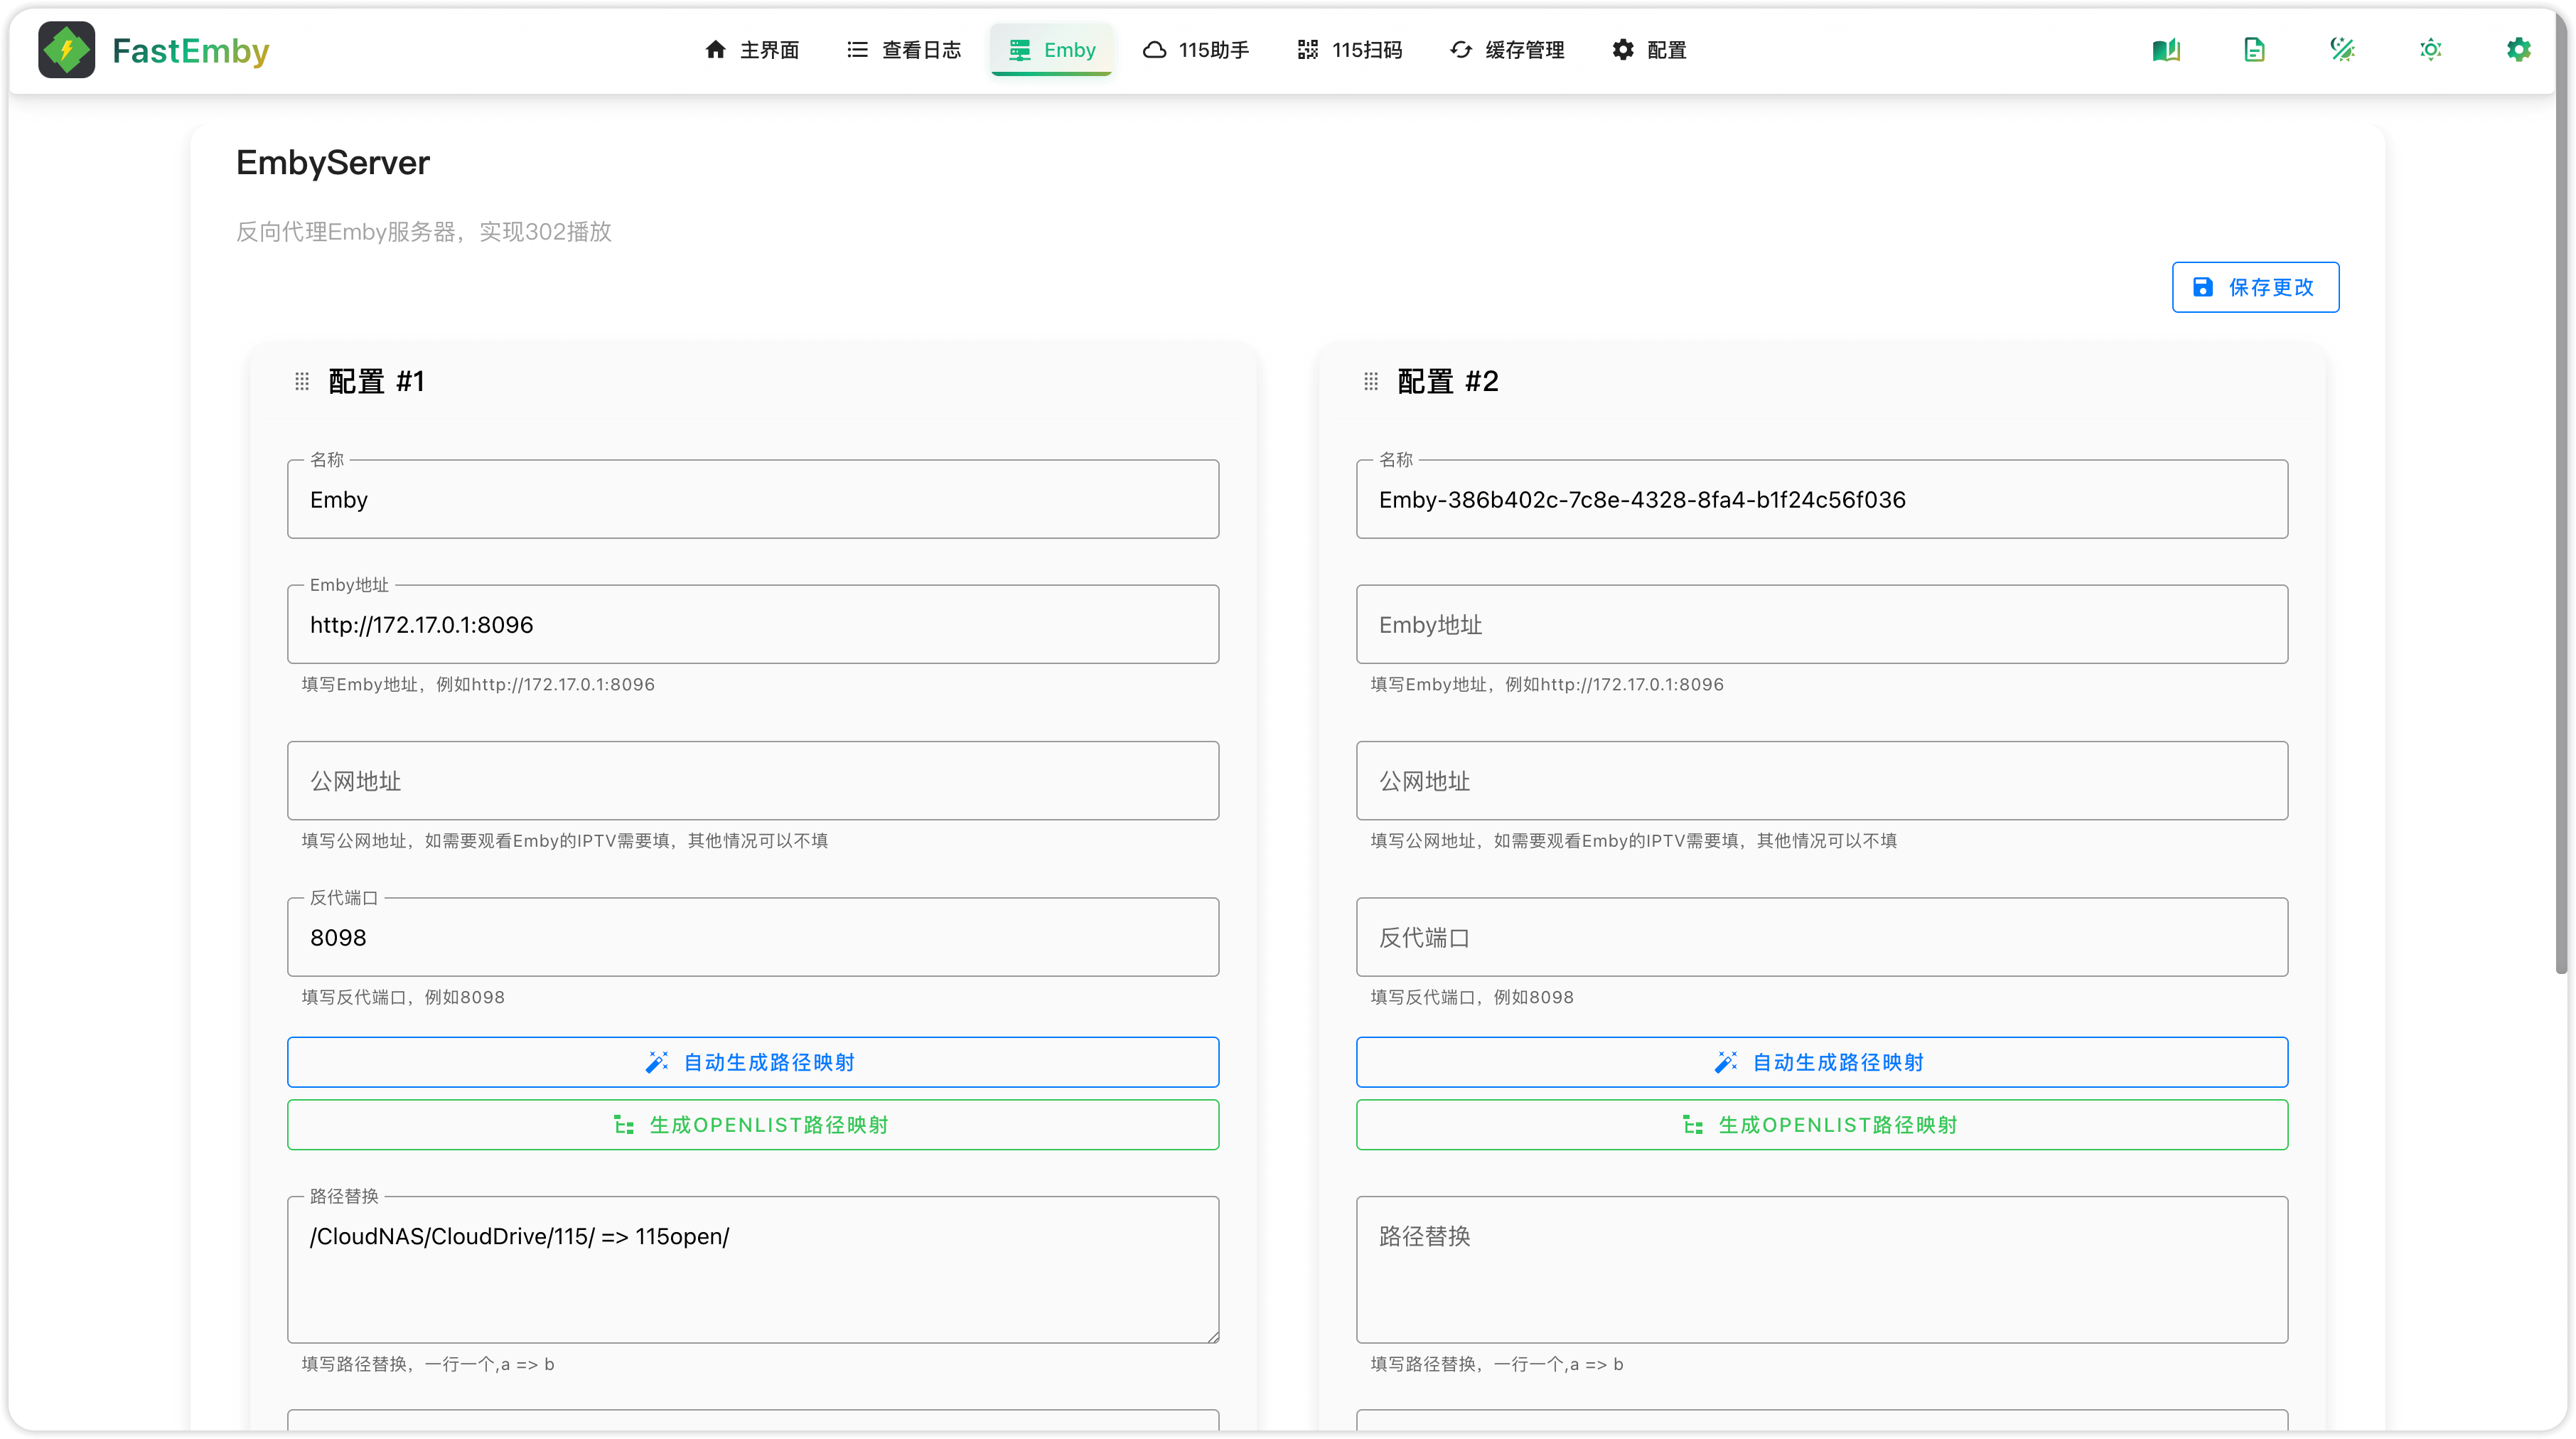Click the Emby地址 field in 配置 #2
The image size is (2576, 1439).
[1821, 624]
